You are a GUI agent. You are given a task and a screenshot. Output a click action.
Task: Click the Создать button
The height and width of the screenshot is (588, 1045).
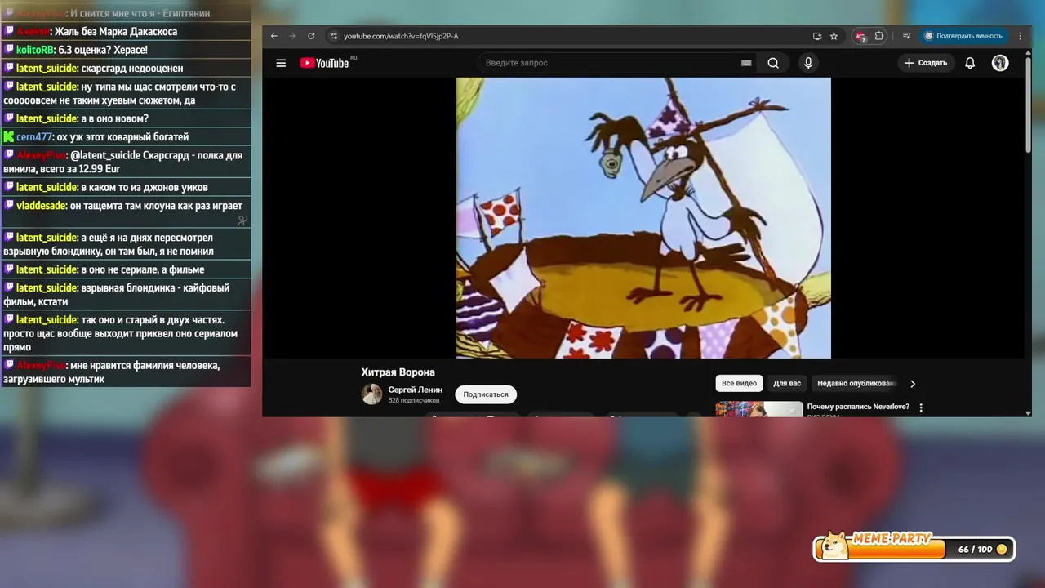coord(926,63)
